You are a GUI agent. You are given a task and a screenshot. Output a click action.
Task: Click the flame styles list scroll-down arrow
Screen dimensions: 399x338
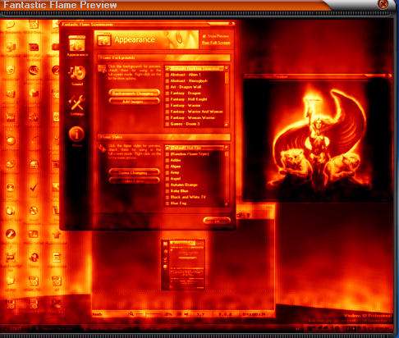tap(227, 204)
